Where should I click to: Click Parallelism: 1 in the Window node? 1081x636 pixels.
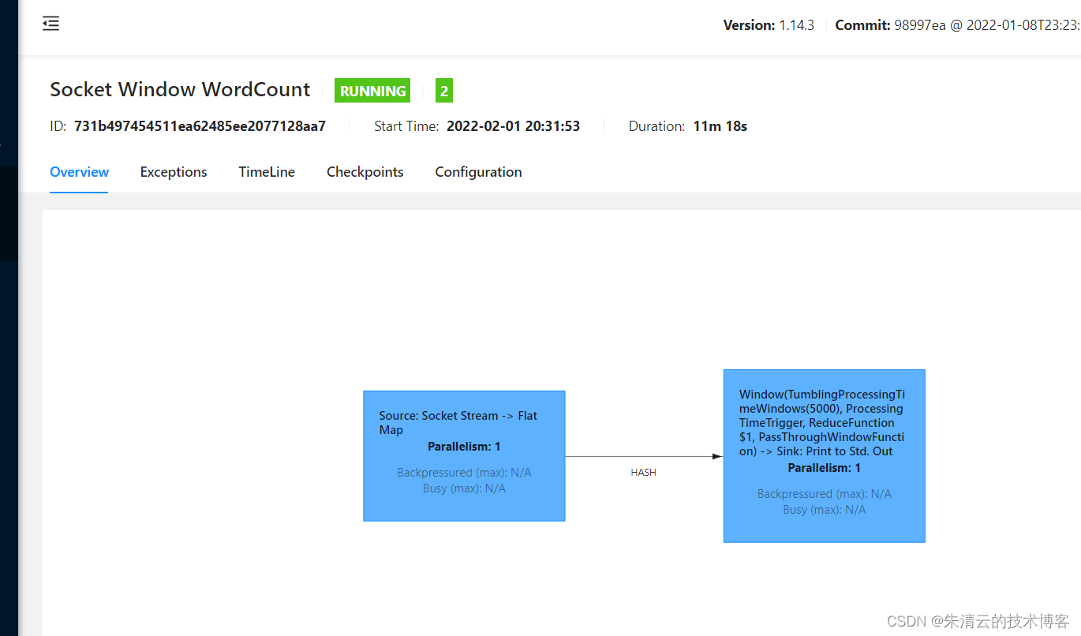(x=824, y=468)
